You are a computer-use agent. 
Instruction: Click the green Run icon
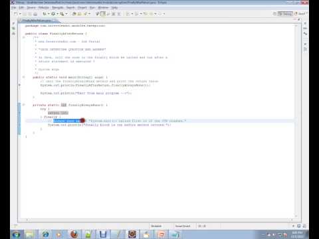click(x=53, y=14)
